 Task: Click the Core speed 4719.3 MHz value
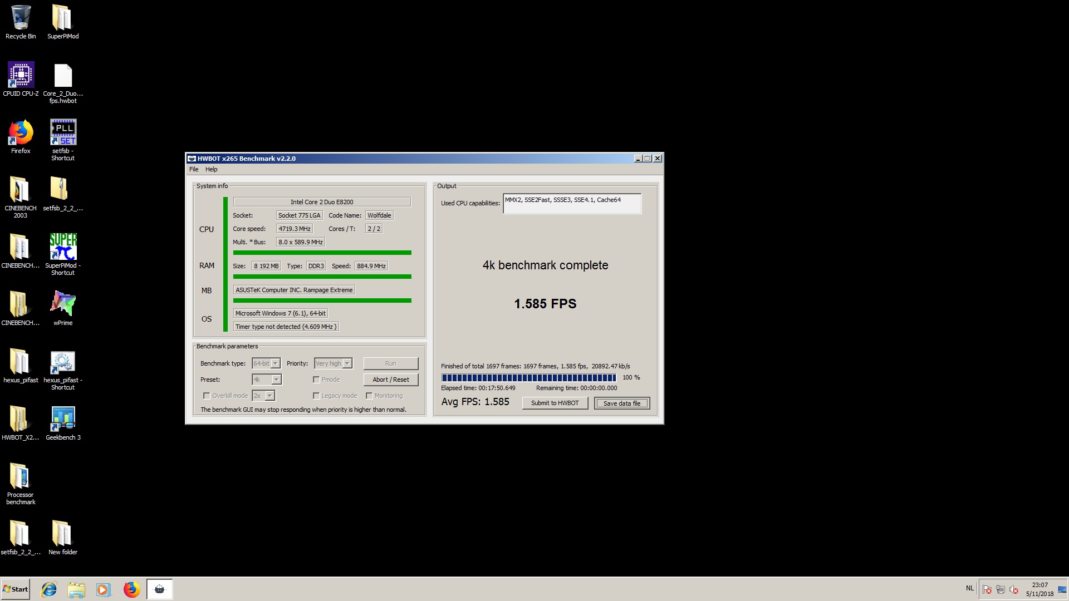295,229
